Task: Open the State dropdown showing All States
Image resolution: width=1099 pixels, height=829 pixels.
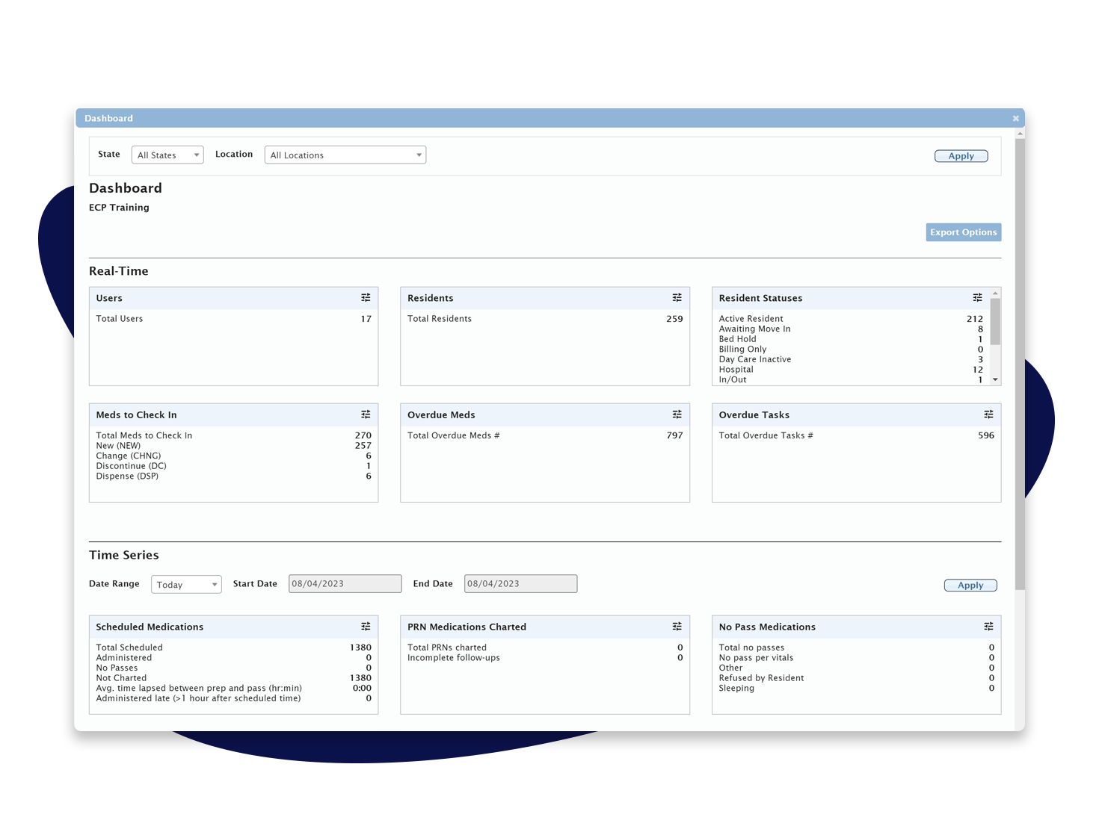Action: (x=167, y=155)
